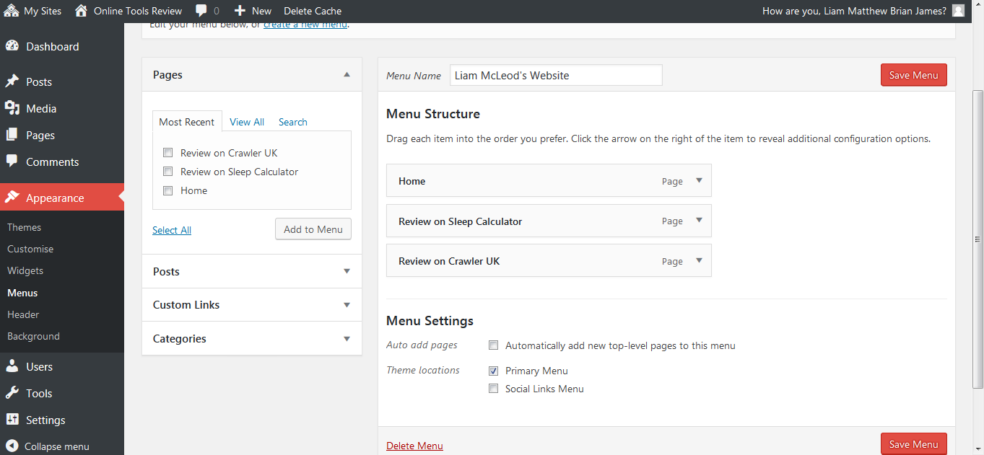Click the Settings sliders icon in sidebar
Image resolution: width=984 pixels, height=455 pixels.
(12, 420)
